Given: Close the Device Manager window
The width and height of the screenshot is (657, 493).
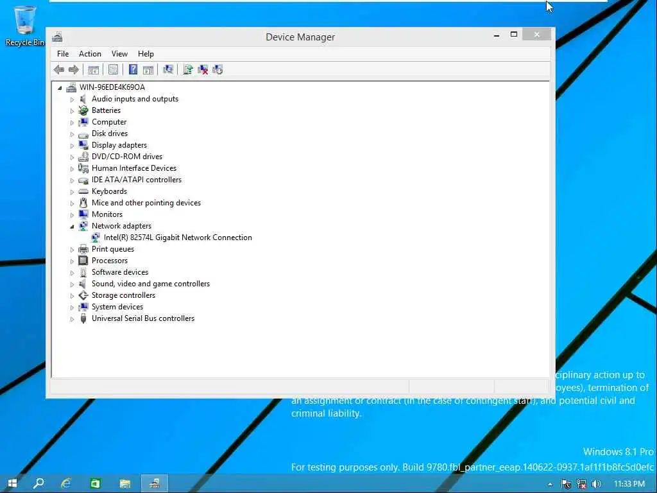Looking at the screenshot, I should [x=537, y=35].
